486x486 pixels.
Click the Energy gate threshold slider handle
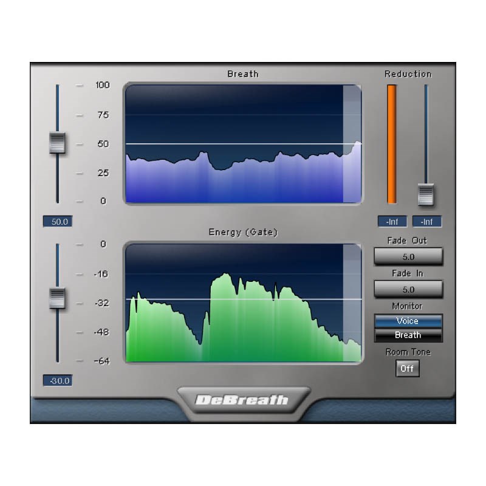57,298
